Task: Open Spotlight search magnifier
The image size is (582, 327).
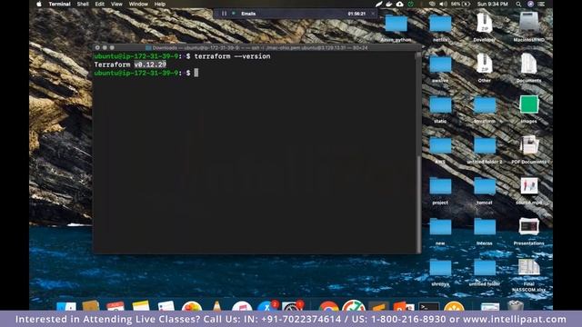Action: click(x=518, y=4)
